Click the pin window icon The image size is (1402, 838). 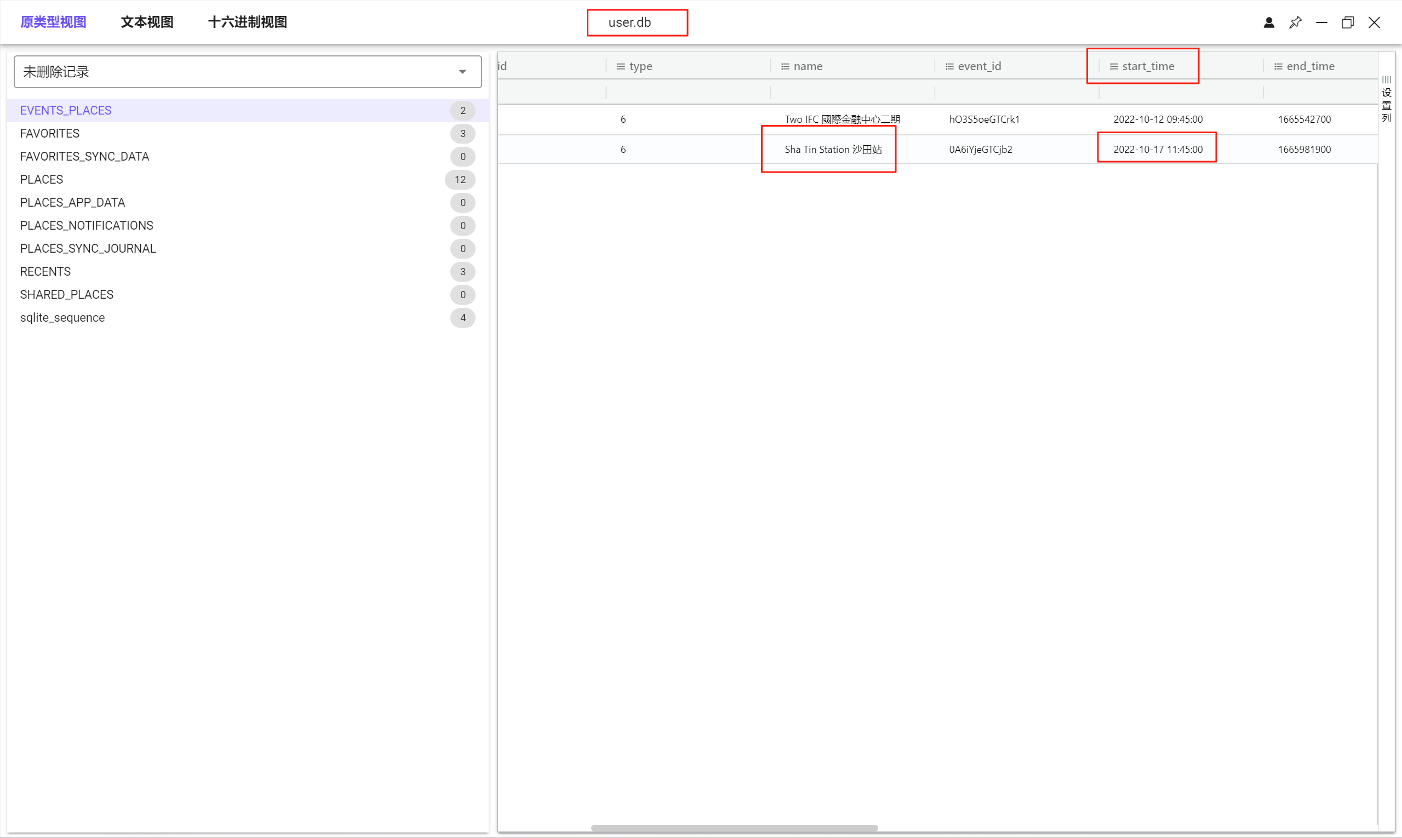[x=1295, y=22]
